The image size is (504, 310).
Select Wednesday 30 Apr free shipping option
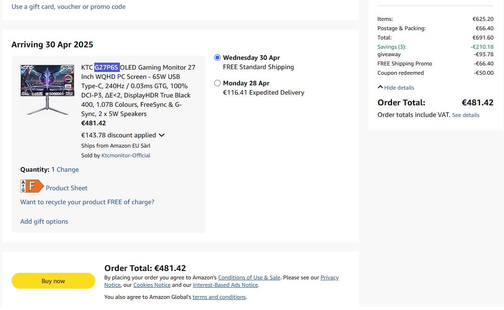point(217,58)
